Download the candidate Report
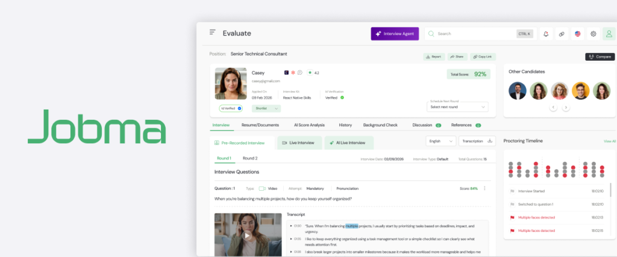The height and width of the screenshot is (257, 617). pos(434,57)
